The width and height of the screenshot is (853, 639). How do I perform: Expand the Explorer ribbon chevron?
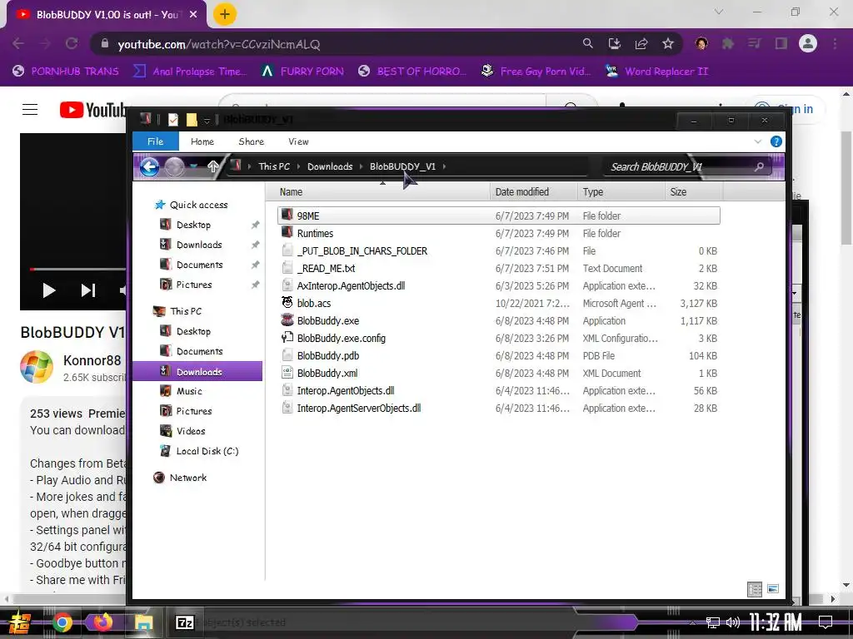[x=758, y=141]
